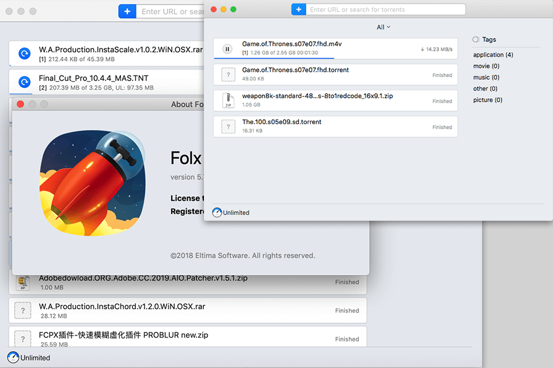
Task: Click the unknown file icon of The.100.s05e09.sd.torrent
Action: pyautogui.click(x=228, y=126)
